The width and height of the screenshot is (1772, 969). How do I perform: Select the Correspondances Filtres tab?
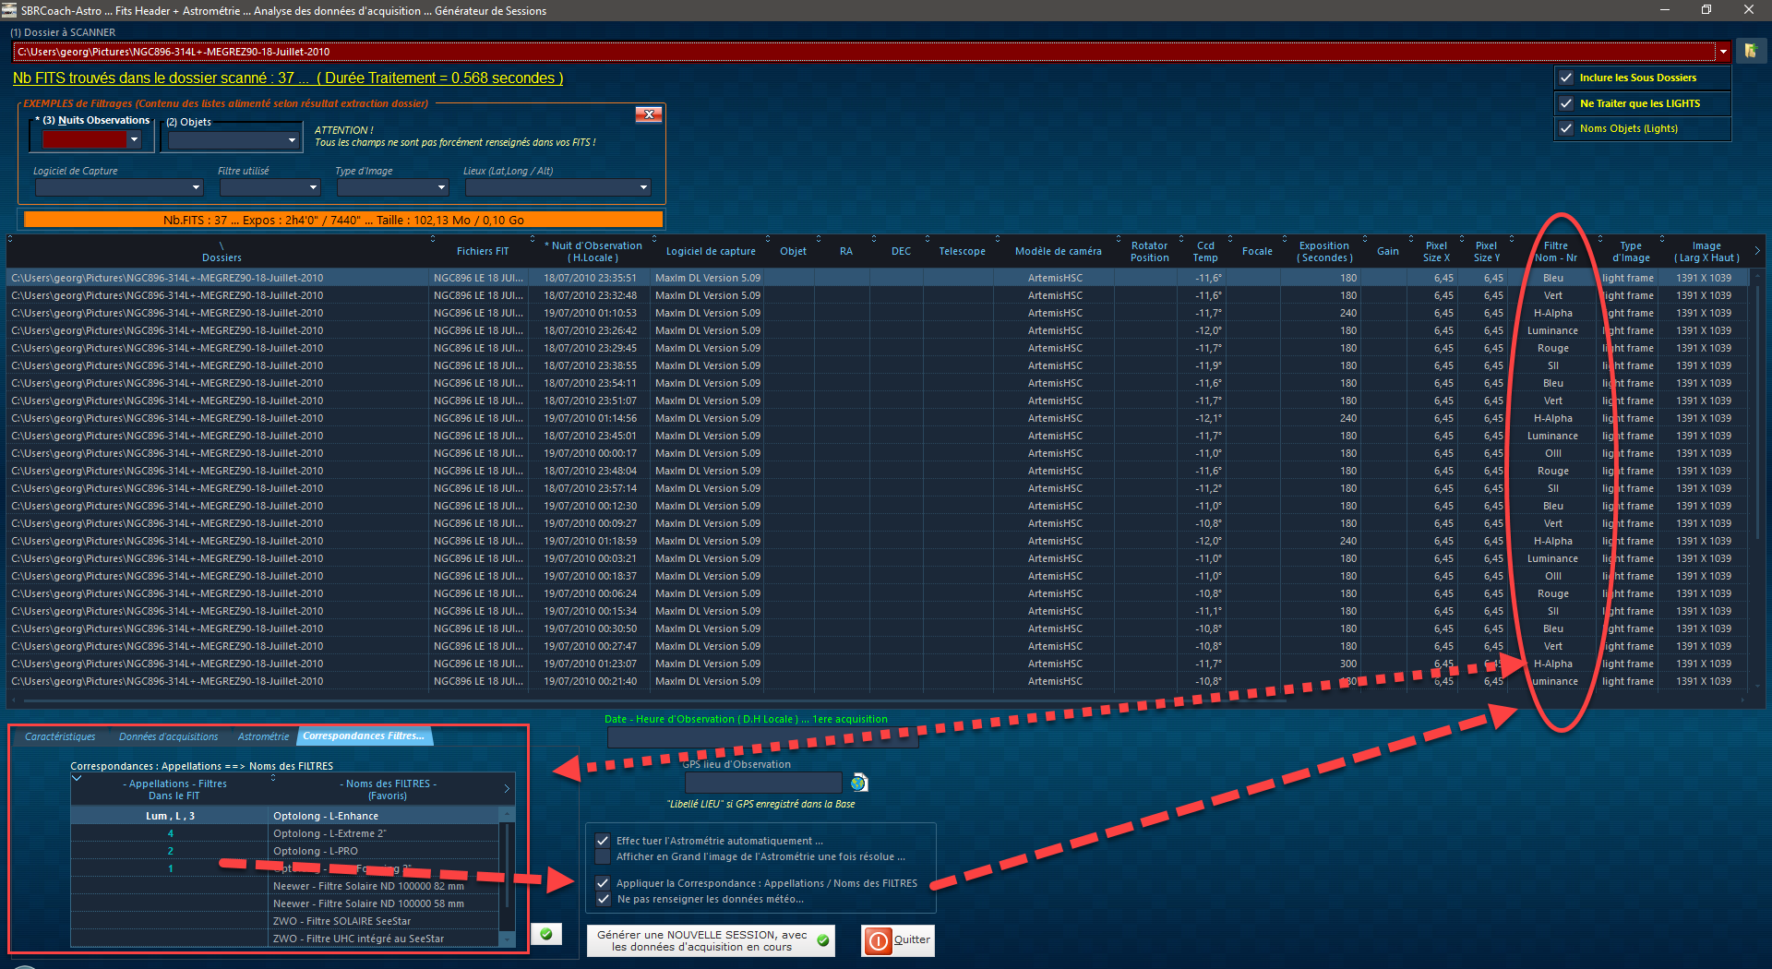(364, 736)
